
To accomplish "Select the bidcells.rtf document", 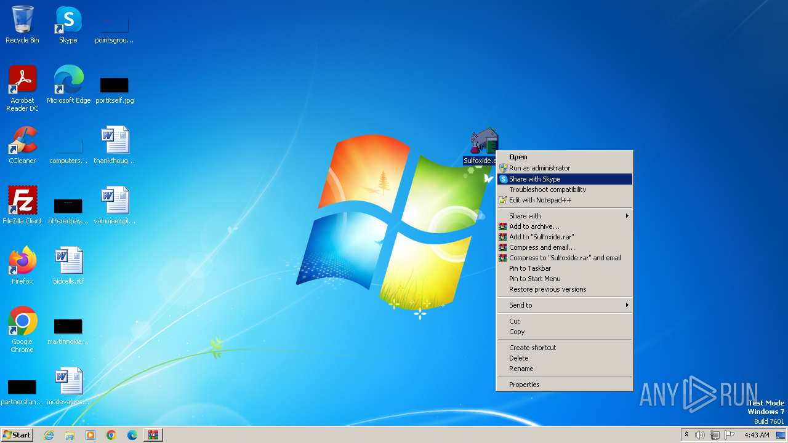I will [x=68, y=266].
